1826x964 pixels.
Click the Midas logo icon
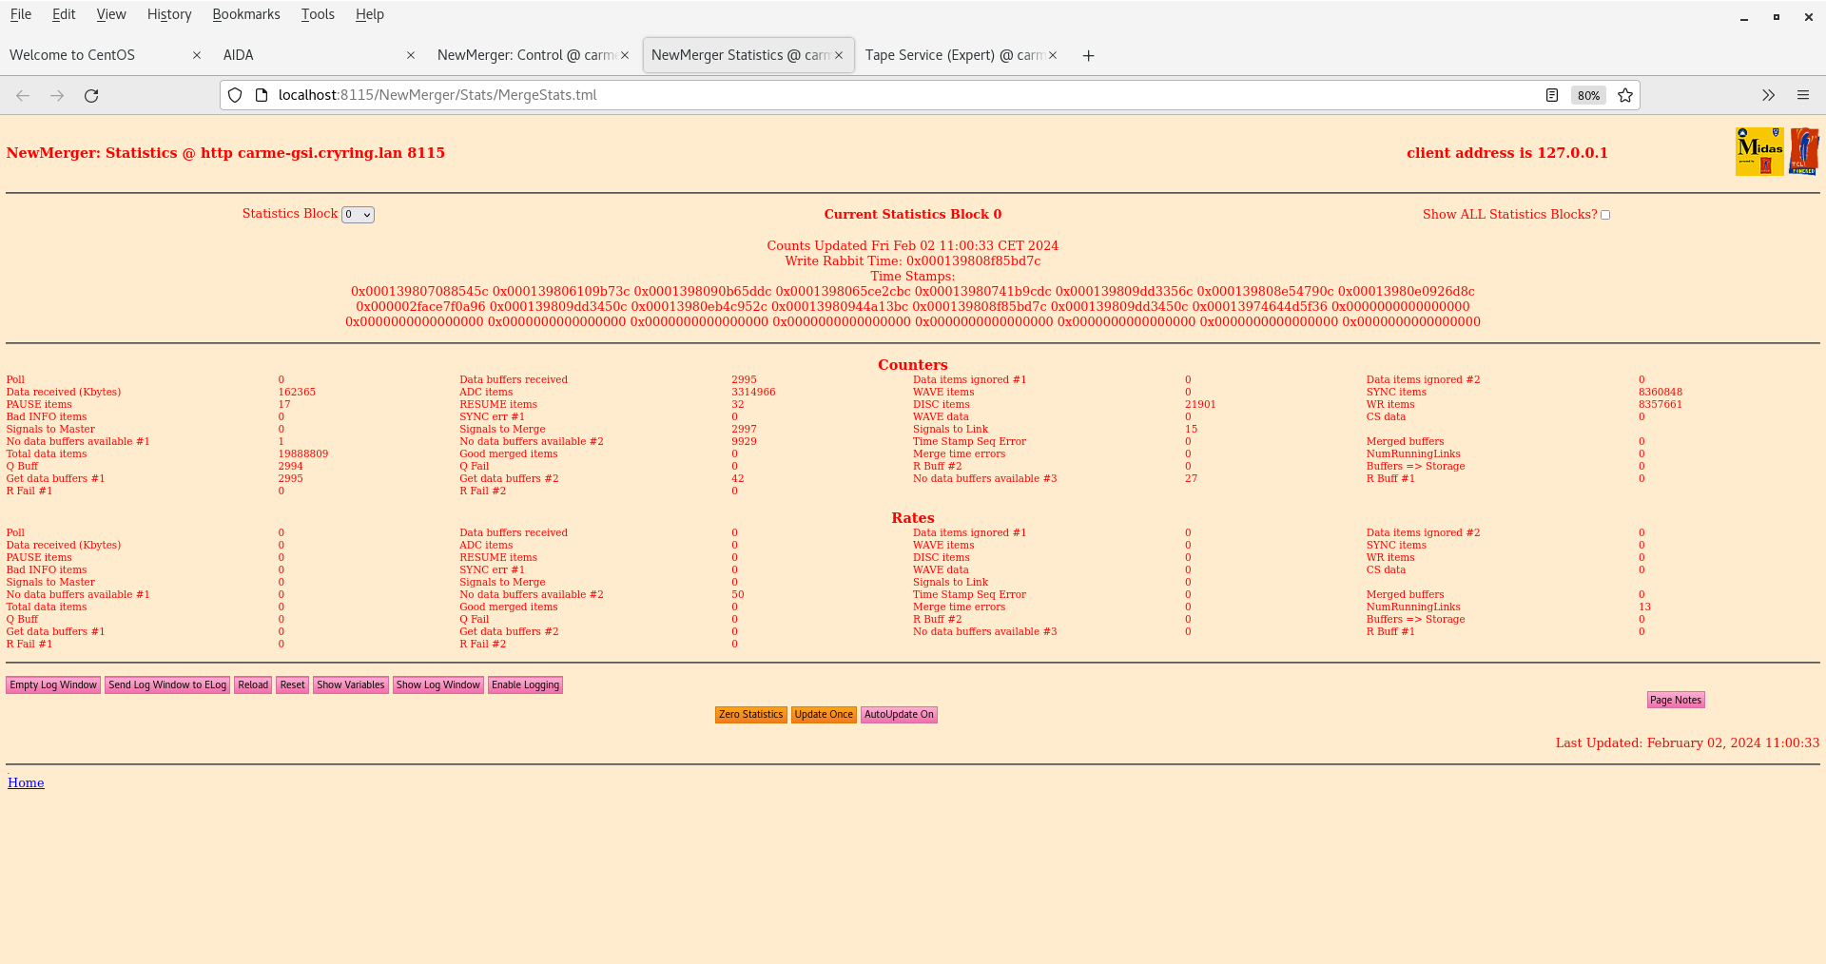click(1758, 151)
